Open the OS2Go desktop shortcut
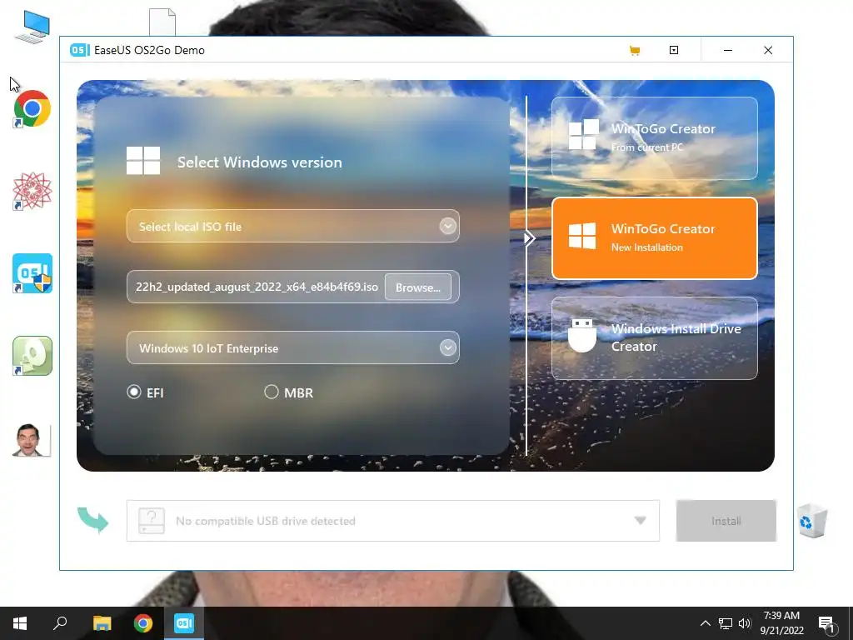Image resolution: width=853 pixels, height=640 pixels. tap(32, 273)
